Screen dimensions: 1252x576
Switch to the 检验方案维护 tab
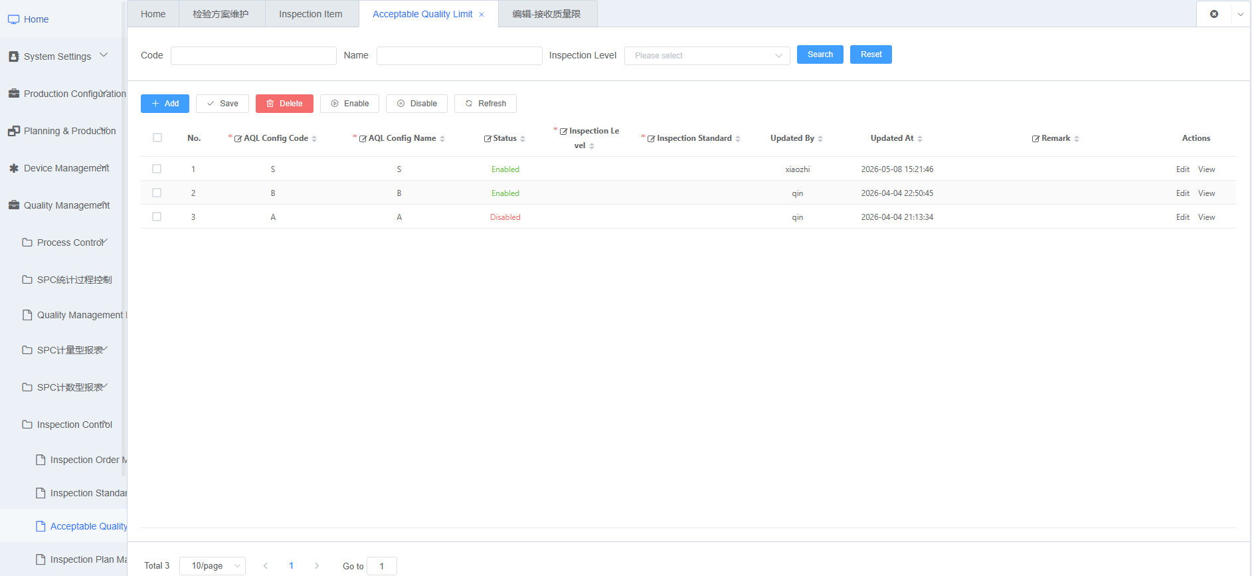(221, 14)
